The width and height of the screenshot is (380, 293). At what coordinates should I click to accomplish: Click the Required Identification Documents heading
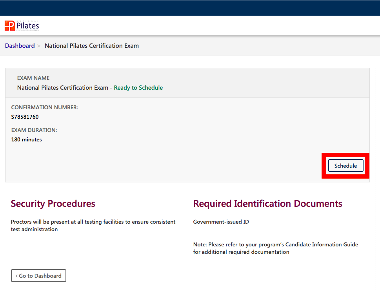[x=268, y=204]
